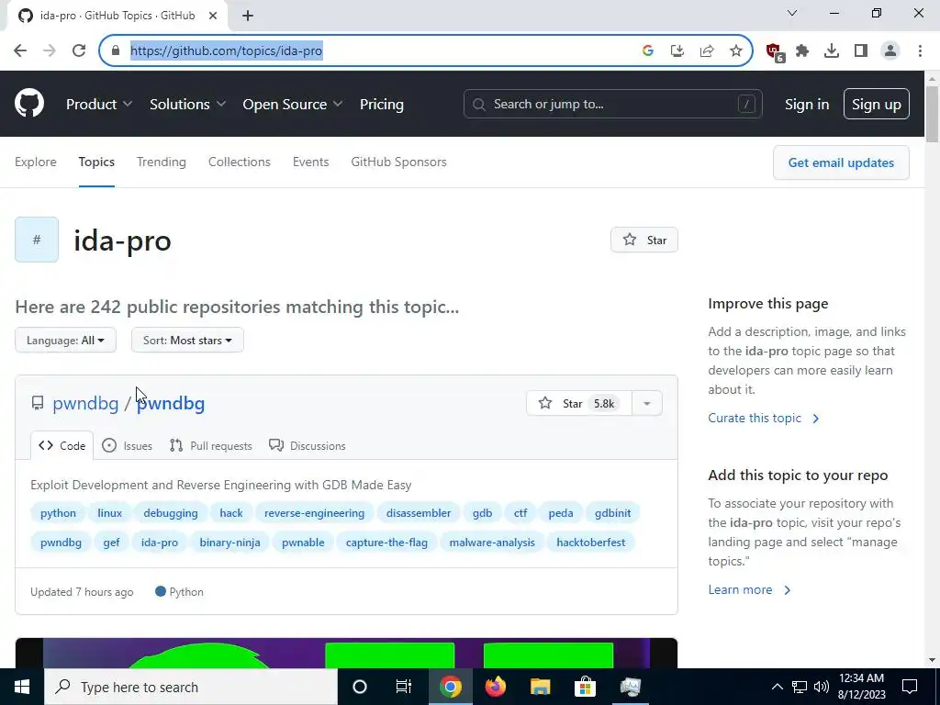Reload the page with the refresh icon
Image resolution: width=940 pixels, height=705 pixels.
pos(79,51)
